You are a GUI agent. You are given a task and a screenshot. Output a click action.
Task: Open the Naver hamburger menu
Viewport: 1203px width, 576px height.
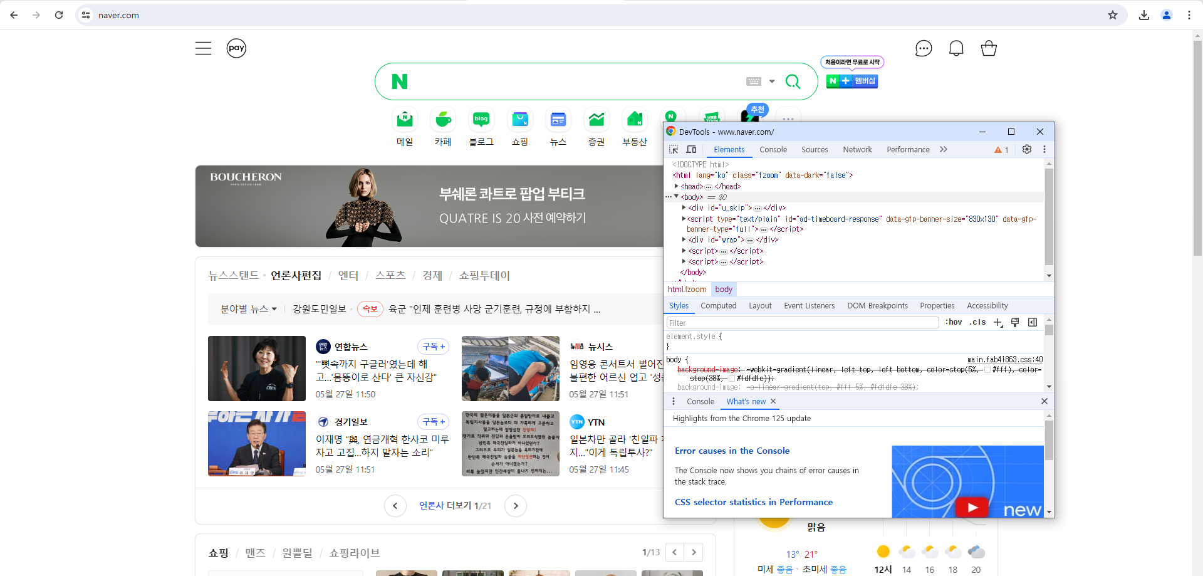203,48
